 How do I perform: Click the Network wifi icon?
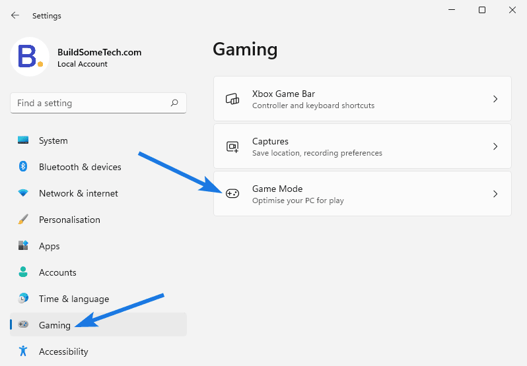(23, 193)
